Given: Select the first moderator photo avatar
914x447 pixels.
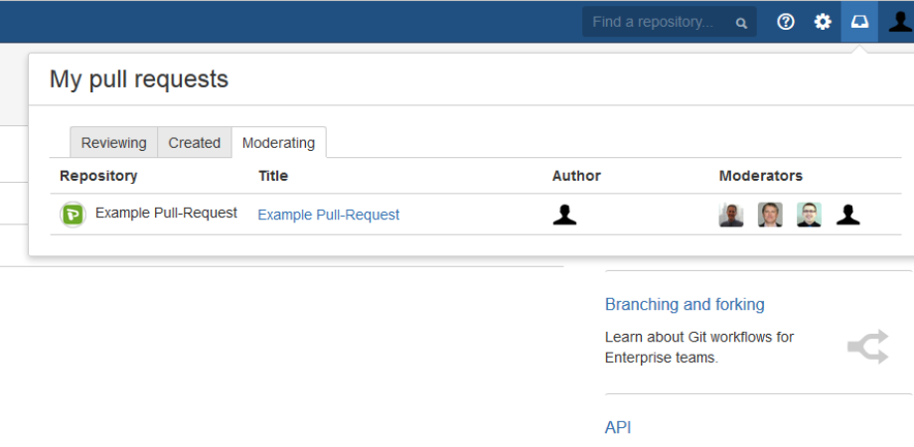Looking at the screenshot, I should [731, 215].
